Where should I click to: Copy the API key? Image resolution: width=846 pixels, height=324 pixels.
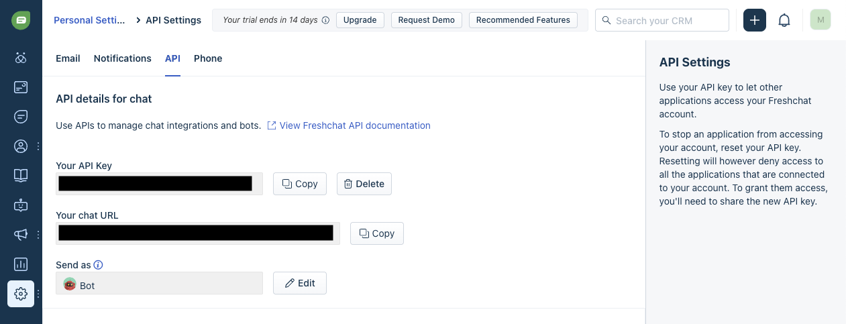click(x=299, y=184)
